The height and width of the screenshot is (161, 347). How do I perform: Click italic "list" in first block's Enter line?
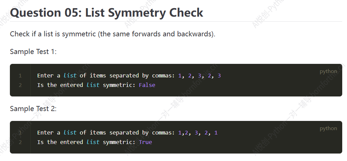pos(70,76)
